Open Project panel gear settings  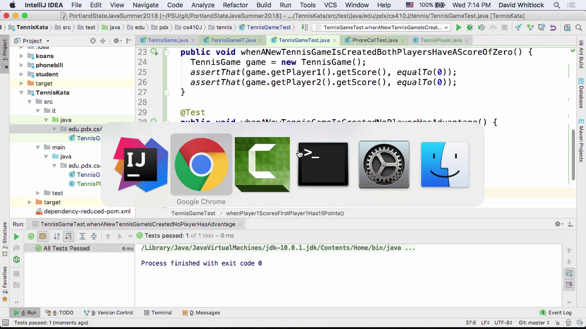tap(117, 41)
